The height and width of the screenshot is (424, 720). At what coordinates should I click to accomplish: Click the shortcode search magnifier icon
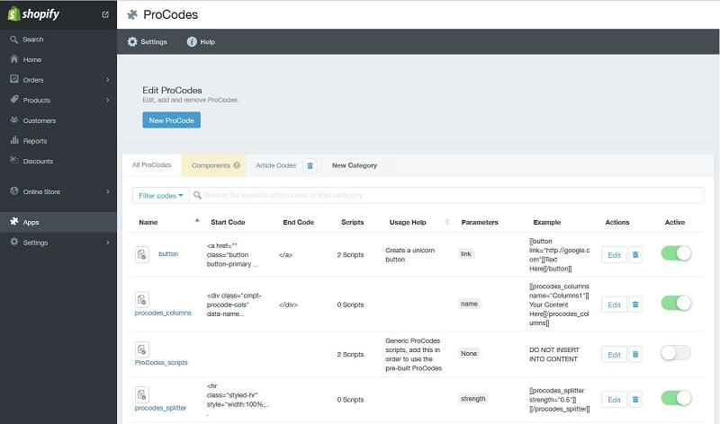tap(197, 195)
